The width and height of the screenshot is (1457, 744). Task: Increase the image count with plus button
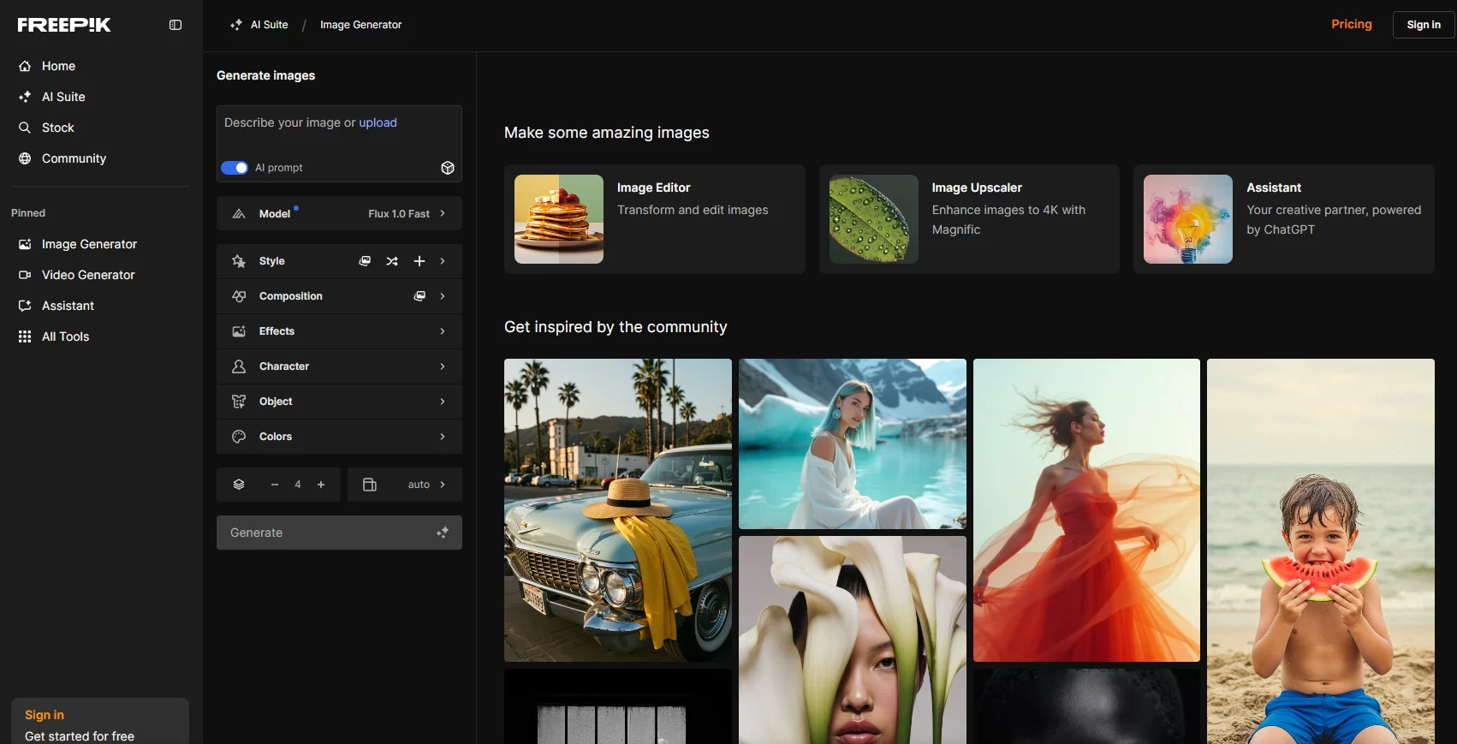click(321, 485)
